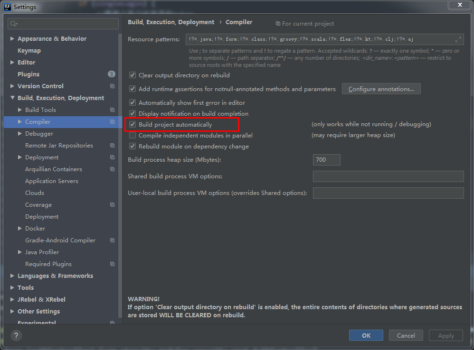
Task: Expand the JRebel & XRebel section arrow
Action: [x=12, y=299]
